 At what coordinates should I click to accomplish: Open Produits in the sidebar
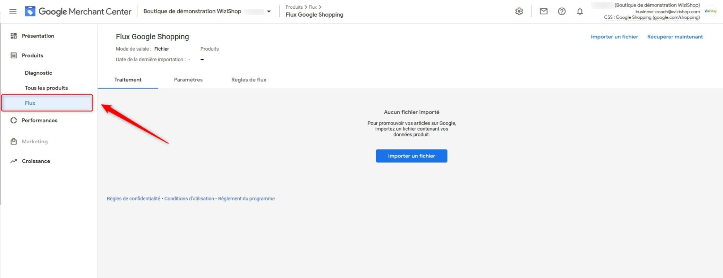click(33, 55)
